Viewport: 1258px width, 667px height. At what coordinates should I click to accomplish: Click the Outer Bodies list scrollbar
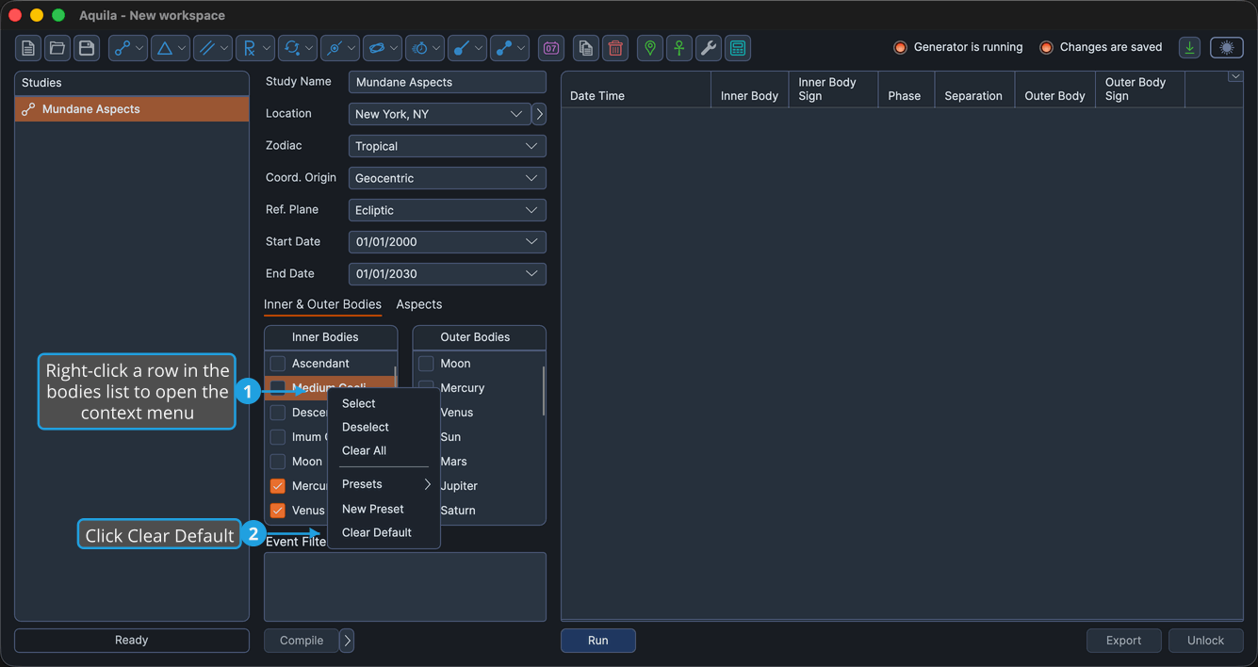point(544,390)
